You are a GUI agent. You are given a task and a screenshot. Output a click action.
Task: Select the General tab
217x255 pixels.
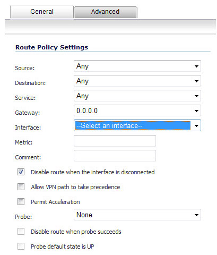[x=42, y=12]
